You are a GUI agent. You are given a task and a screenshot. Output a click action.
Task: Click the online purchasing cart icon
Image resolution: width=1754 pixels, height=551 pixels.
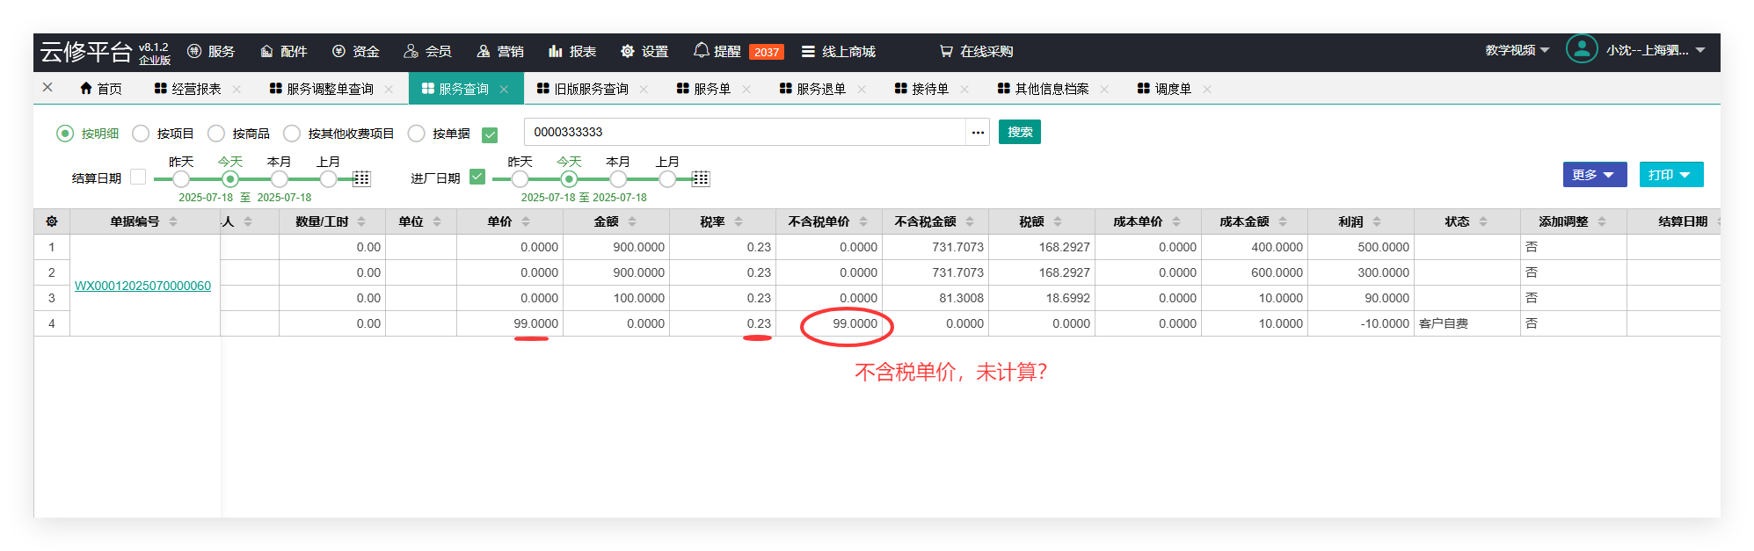tap(946, 52)
